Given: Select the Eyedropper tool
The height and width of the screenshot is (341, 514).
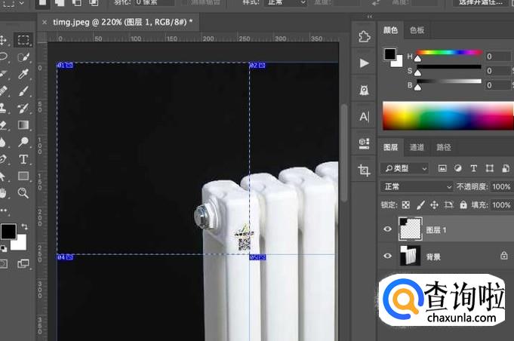Looking at the screenshot, I should coord(23,74).
